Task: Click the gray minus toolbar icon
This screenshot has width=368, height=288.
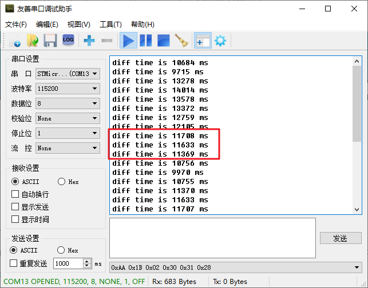Action: 107,41
